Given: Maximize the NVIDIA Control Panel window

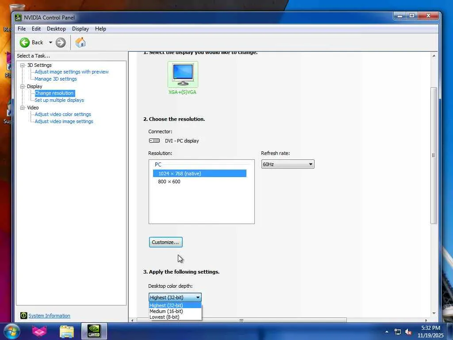Looking at the screenshot, I should pos(412,16).
